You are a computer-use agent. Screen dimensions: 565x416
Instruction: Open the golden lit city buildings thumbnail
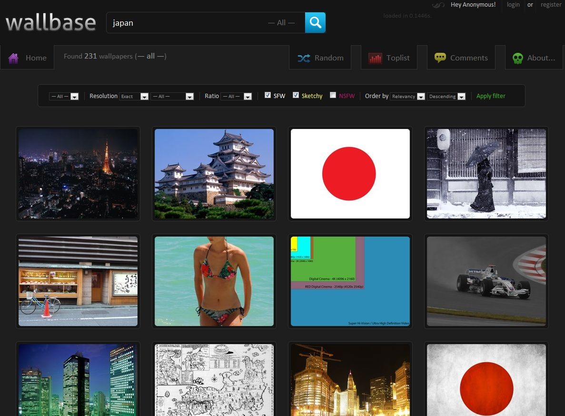(350, 380)
